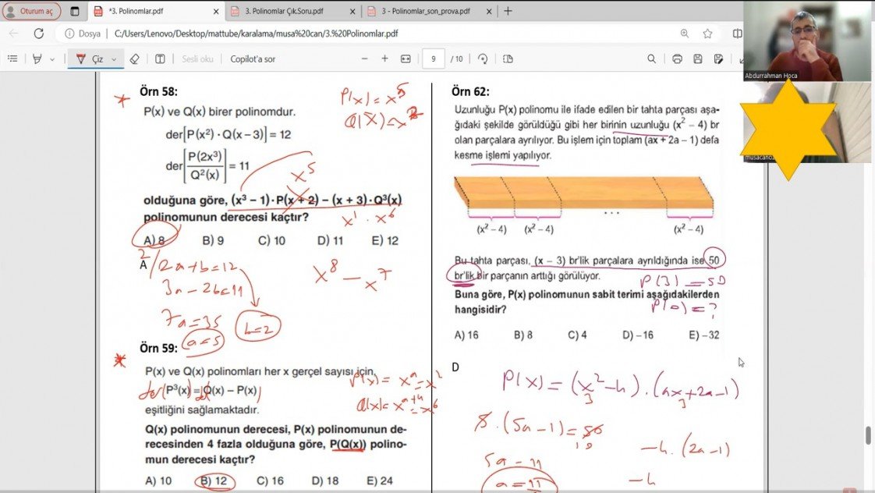
Task: Expand the highlighter options arrow
Action: (52, 59)
